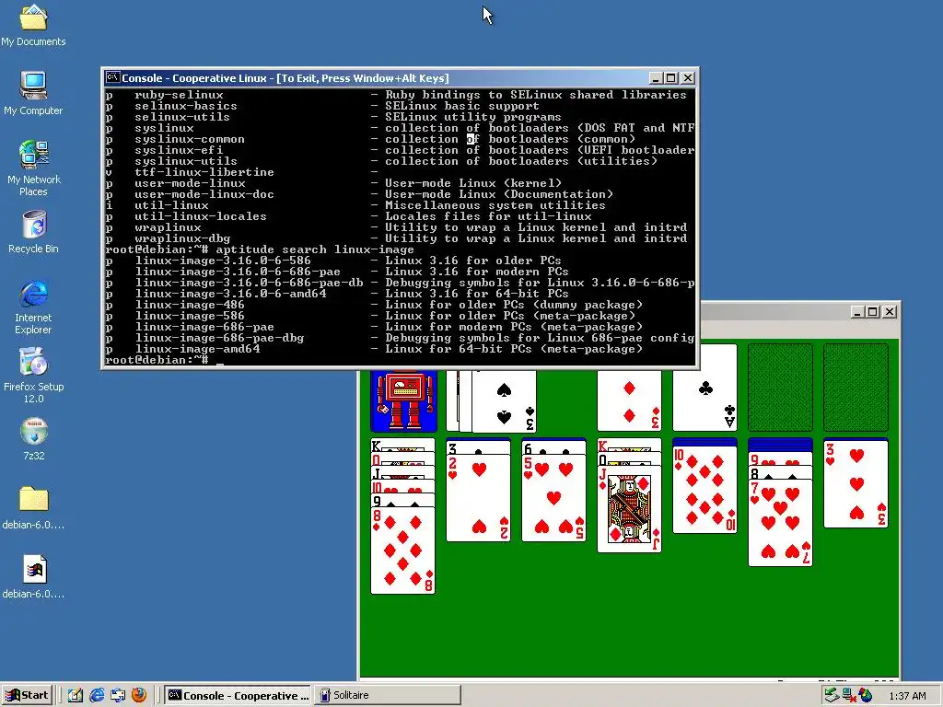Click the 'user-mode-linux-doc' console line
The height and width of the screenshot is (707, 943).
click(x=360, y=194)
